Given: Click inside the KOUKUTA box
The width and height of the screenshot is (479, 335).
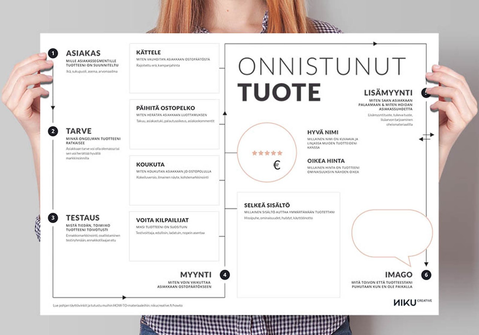Looking at the screenshot, I should point(174,180).
